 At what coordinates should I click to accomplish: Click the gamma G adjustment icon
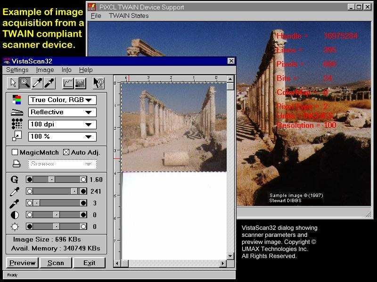pyautogui.click(x=14, y=179)
